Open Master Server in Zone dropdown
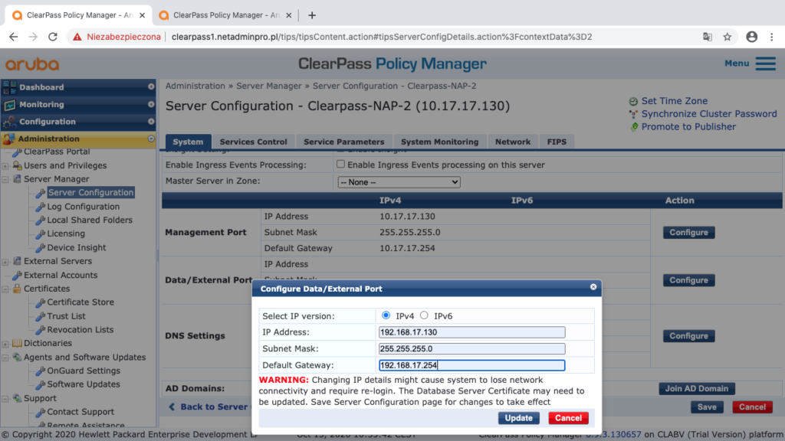785x441 pixels. (x=399, y=182)
